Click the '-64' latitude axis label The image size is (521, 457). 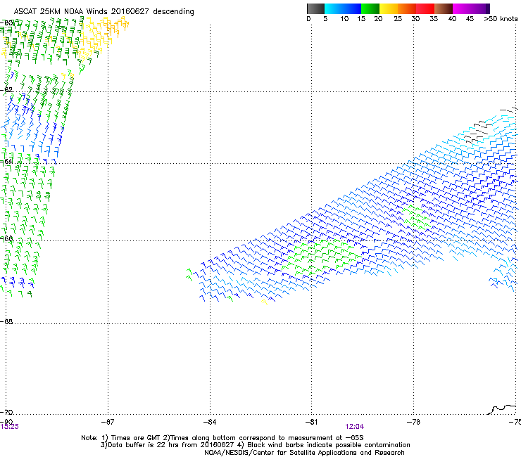6,162
